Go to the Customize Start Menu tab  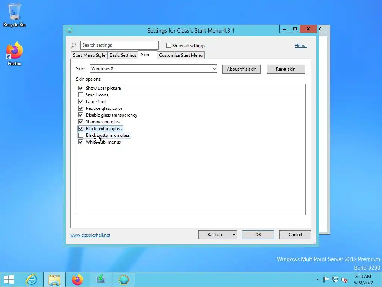coord(181,55)
